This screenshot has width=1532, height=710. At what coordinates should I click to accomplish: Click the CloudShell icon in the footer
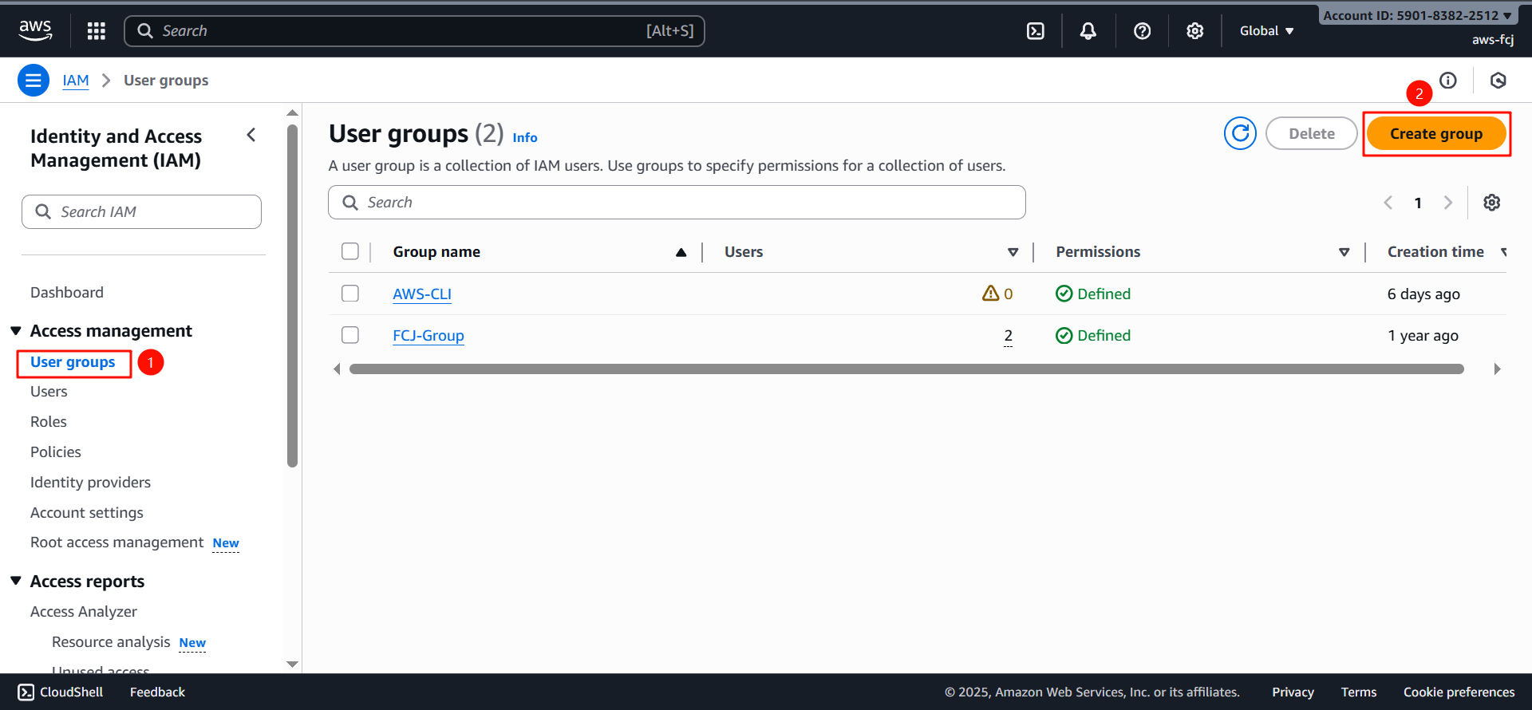coord(26,692)
